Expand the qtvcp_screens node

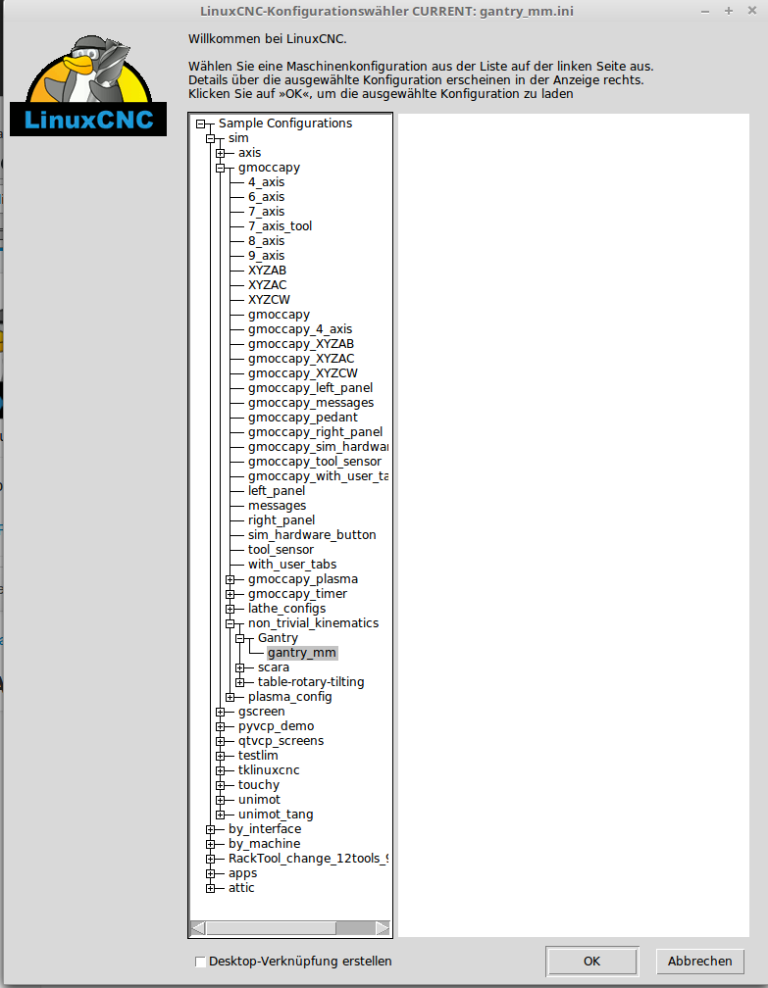220,741
